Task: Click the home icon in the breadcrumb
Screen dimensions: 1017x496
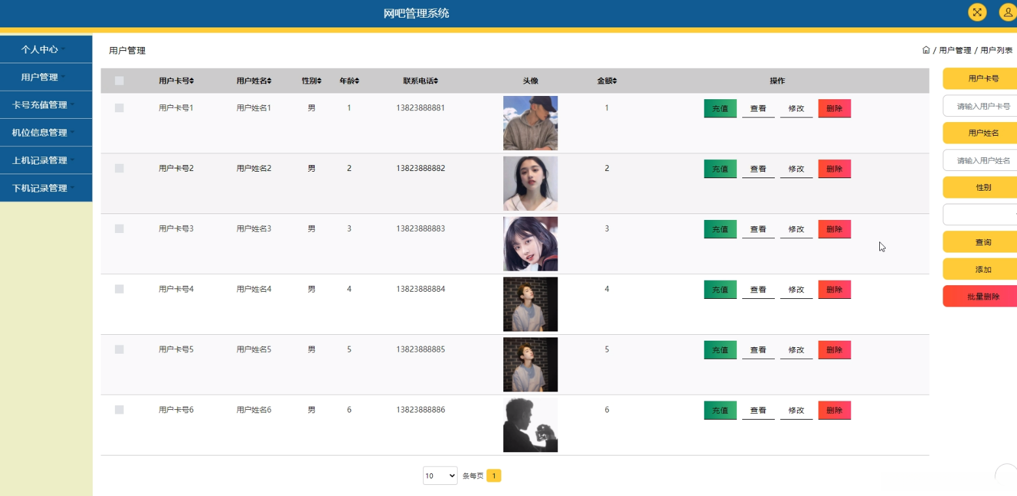Action: pos(926,50)
